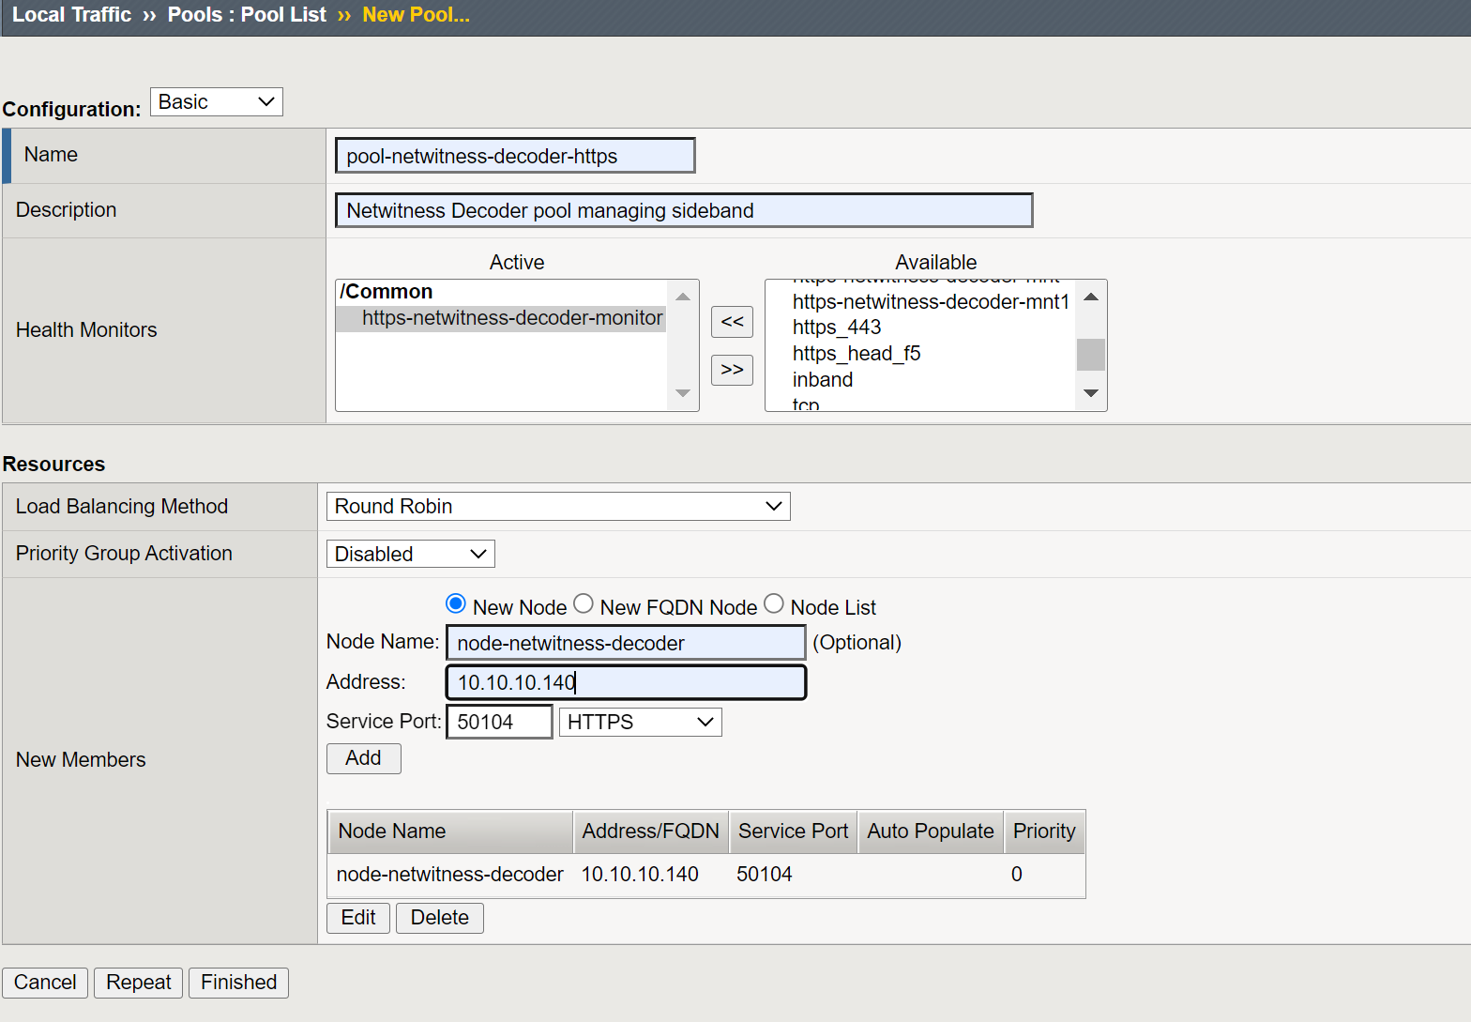Click the << move-to-Active monitor button
The image size is (1471, 1022).
tap(732, 322)
